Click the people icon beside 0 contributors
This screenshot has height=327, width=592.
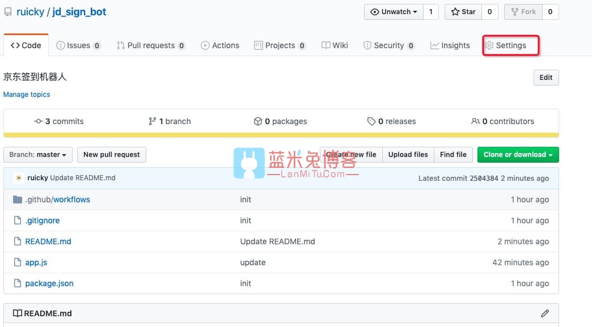coord(476,121)
